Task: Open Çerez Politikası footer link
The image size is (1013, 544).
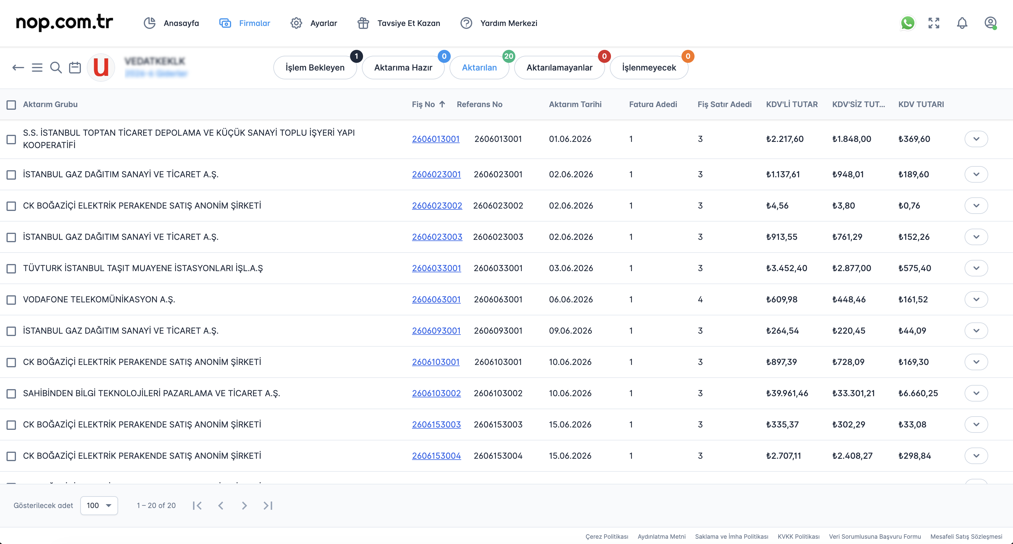Action: point(607,537)
